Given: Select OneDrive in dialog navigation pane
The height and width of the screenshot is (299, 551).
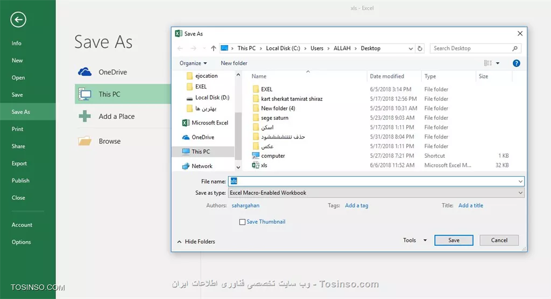Looking at the screenshot, I should [x=198, y=137].
